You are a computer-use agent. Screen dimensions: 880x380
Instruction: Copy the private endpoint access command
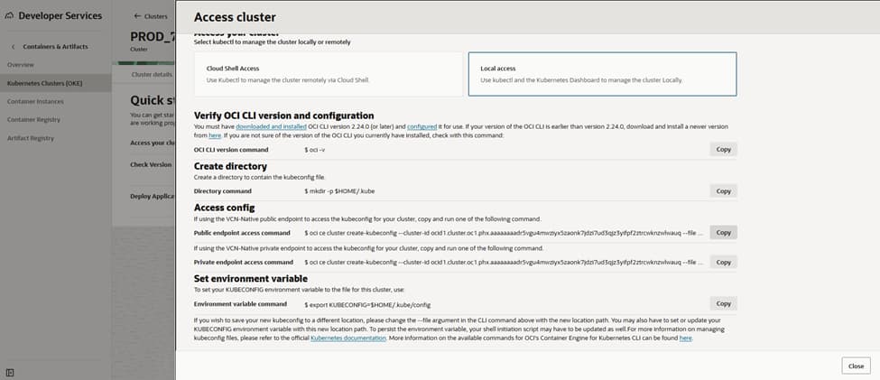click(723, 261)
